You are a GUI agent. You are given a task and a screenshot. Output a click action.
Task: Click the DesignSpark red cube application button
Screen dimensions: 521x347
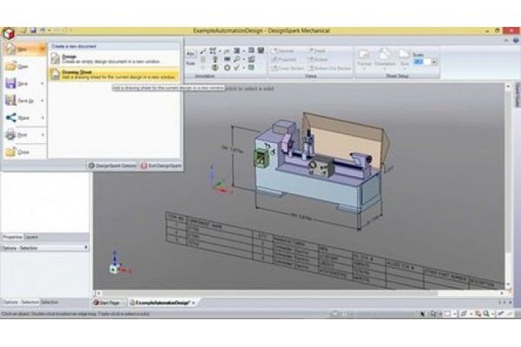[8, 33]
